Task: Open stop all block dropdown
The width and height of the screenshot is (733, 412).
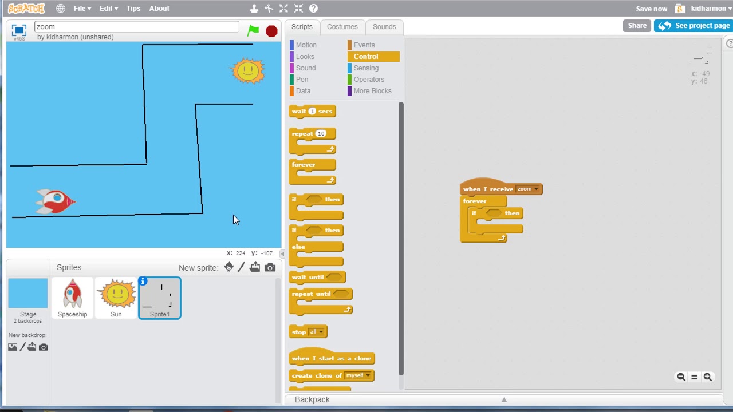Action: pyautogui.click(x=321, y=332)
